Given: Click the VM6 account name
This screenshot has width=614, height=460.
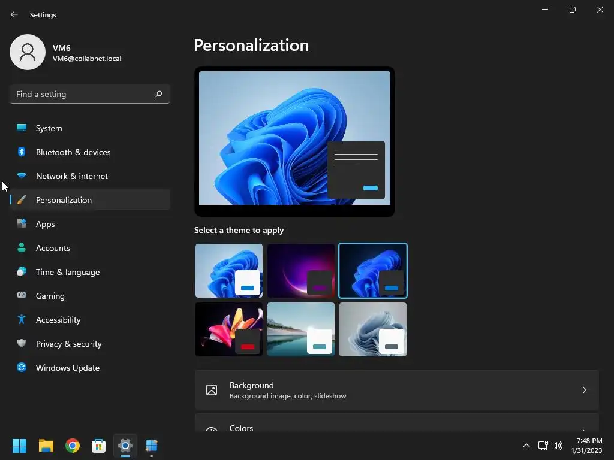Looking at the screenshot, I should (62, 48).
